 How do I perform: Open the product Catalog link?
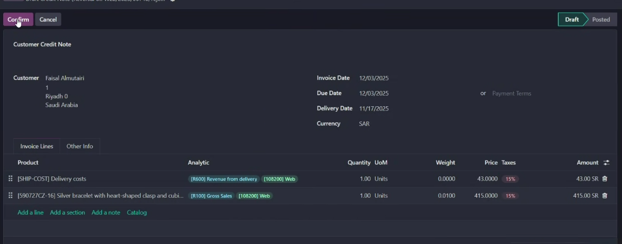(137, 212)
